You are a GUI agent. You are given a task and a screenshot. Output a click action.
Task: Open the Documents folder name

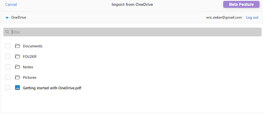tap(33, 46)
